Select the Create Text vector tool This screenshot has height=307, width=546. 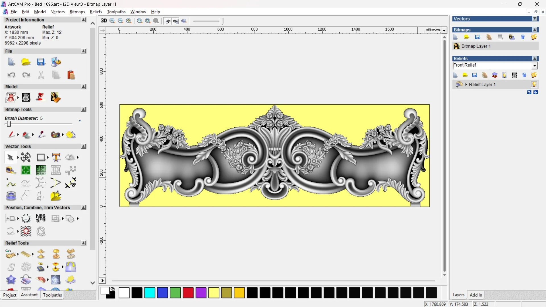(56, 157)
